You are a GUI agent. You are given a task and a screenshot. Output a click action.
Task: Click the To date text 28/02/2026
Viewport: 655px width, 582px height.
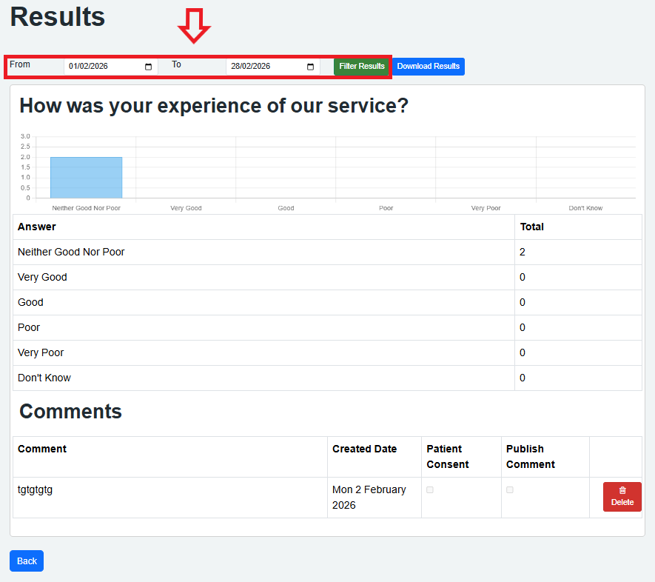(250, 67)
